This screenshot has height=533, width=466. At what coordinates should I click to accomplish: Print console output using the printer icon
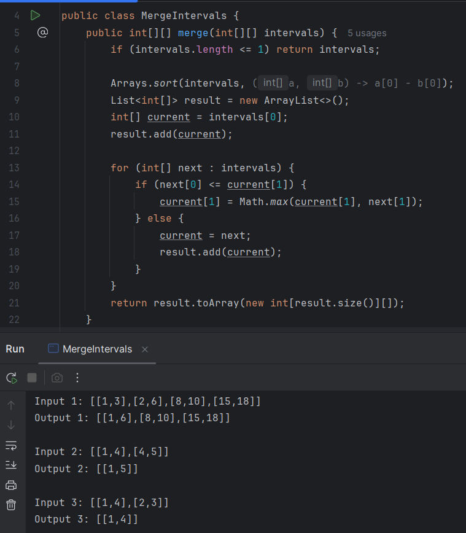[x=11, y=485]
